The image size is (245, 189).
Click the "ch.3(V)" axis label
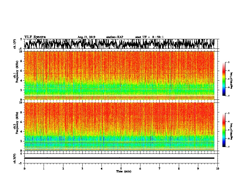(x=15, y=158)
